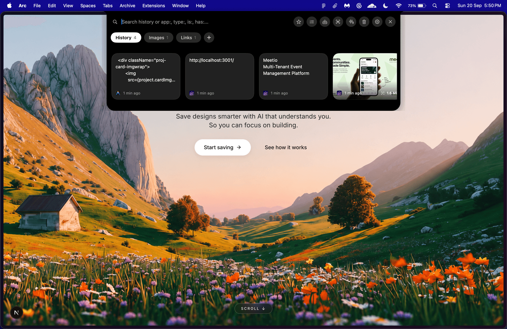Click the screen capture icon in clipboard toolbar
Screen dimensions: 507x329
(x=338, y=22)
